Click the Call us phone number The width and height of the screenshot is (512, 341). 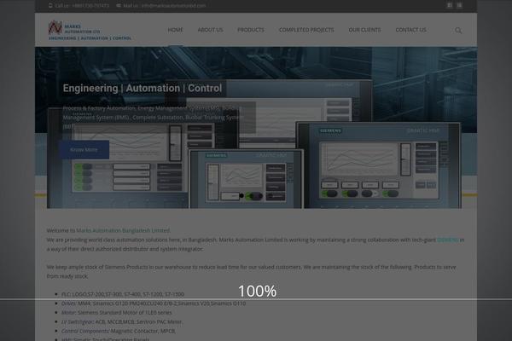click(x=90, y=6)
